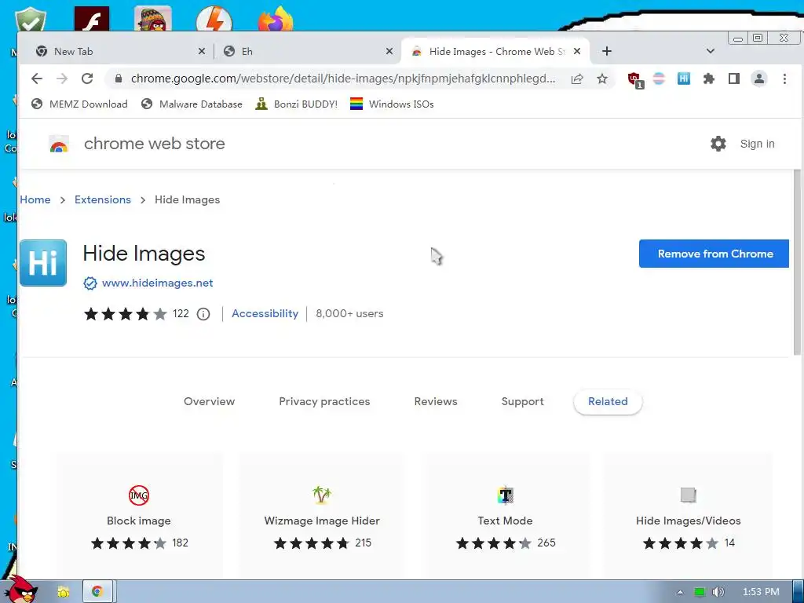Open the Malware Database bookmark

pyautogui.click(x=192, y=104)
